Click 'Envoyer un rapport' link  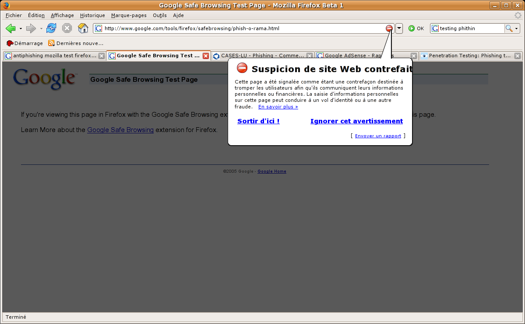[378, 136]
